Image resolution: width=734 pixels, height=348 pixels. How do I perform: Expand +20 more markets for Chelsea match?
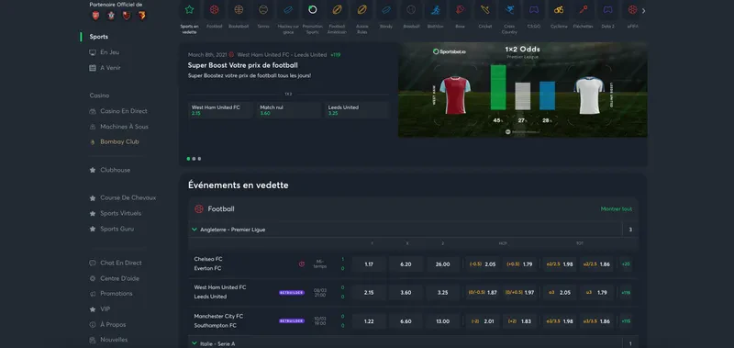pos(626,264)
